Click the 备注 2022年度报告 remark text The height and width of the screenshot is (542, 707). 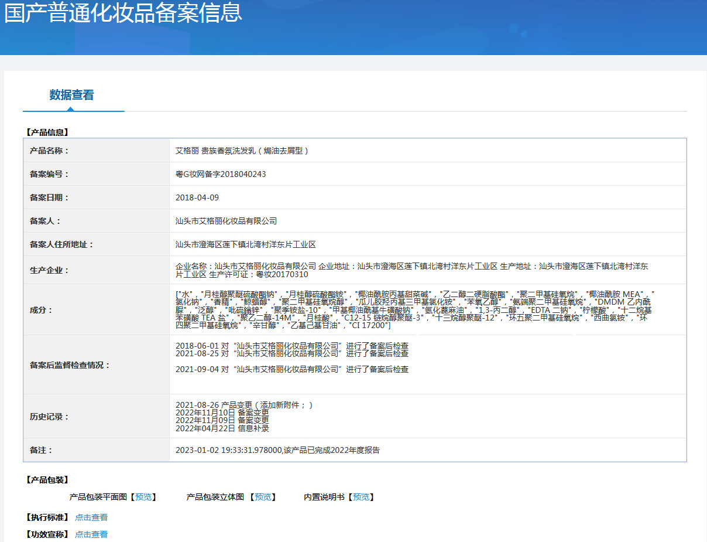pyautogui.click(x=277, y=450)
